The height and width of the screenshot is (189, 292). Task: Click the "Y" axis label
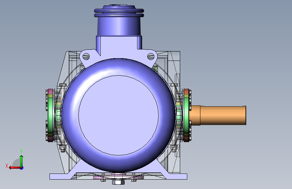[x=21, y=151]
